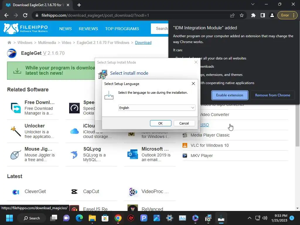Click the volume icon in system tray
The width and height of the screenshot is (300, 225).
[x=265, y=218]
